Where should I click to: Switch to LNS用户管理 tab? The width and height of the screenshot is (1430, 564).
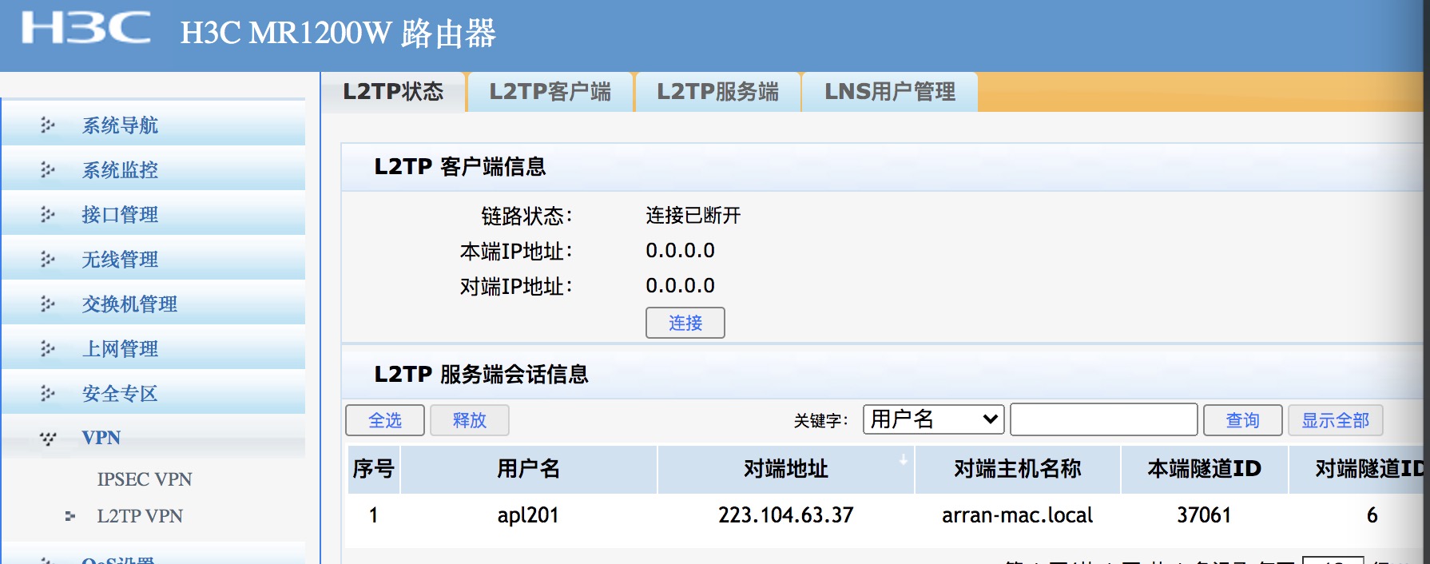889,92
